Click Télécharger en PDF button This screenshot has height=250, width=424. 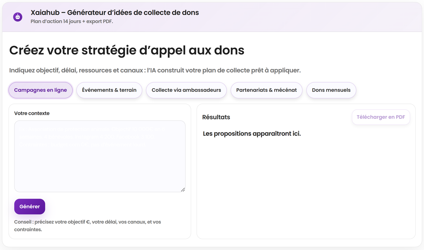(381, 117)
